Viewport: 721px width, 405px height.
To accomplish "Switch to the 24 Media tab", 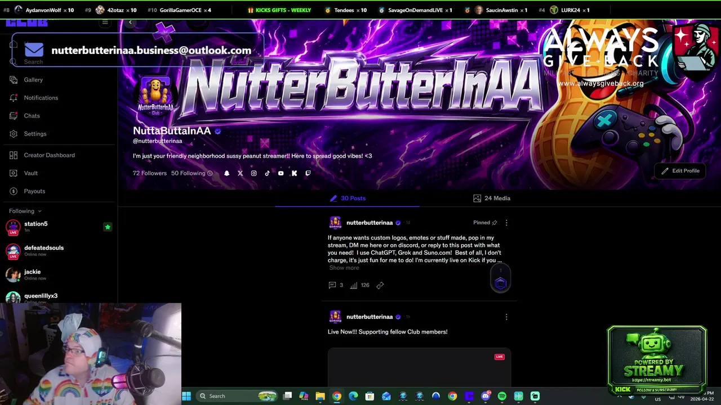I will click(492, 199).
